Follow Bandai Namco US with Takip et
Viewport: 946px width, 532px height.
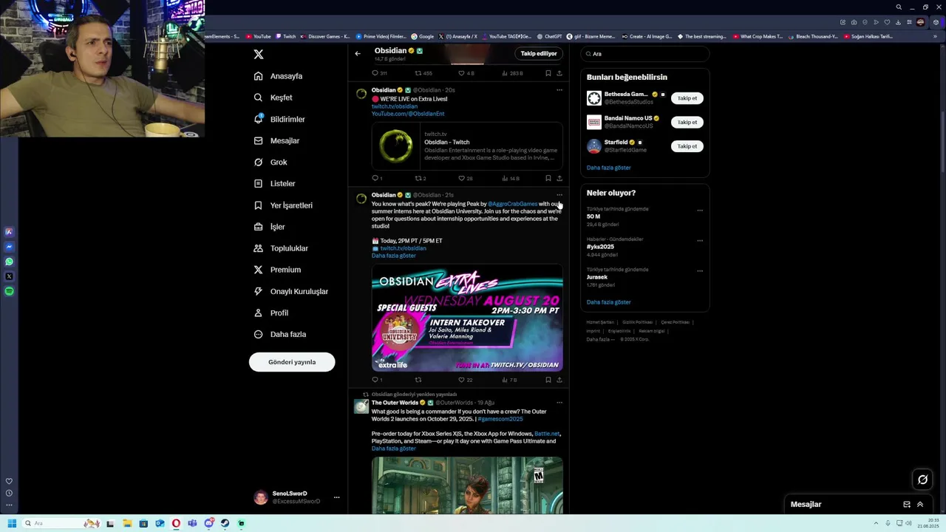click(687, 122)
